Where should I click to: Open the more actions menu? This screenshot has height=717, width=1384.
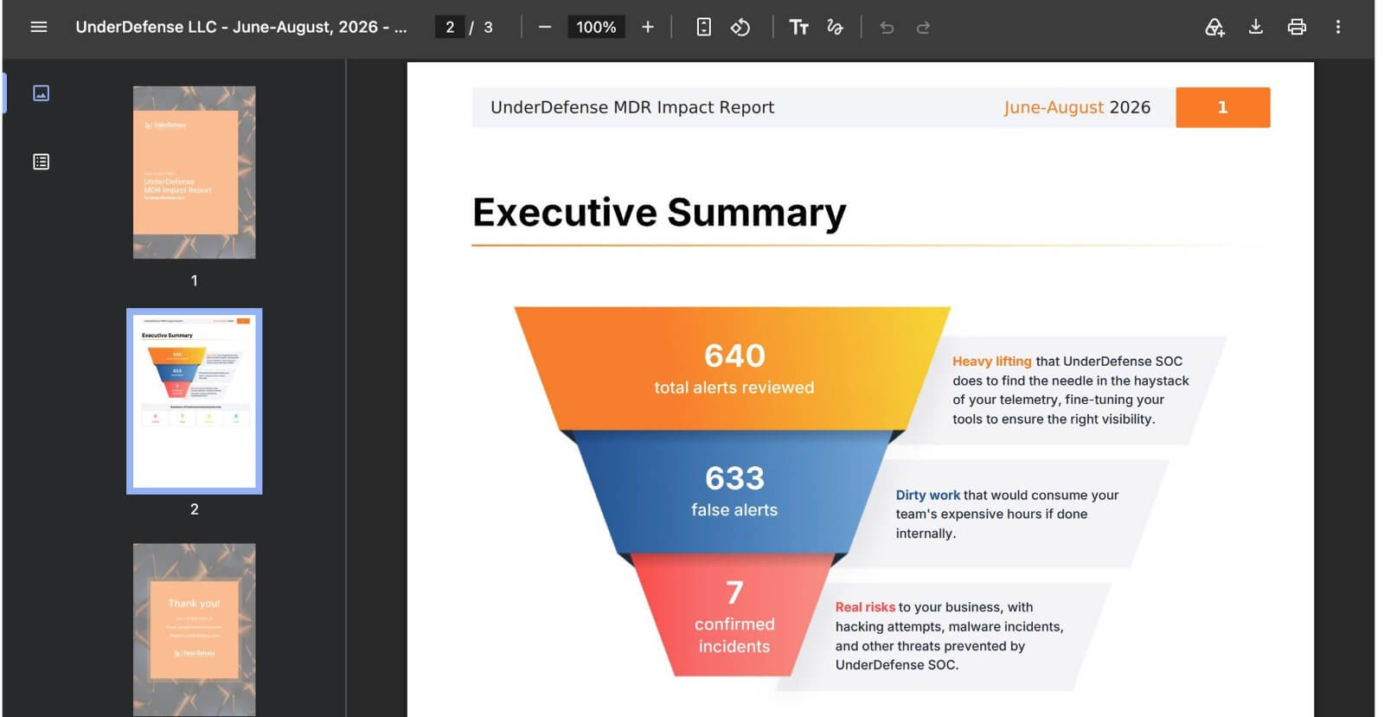tap(1338, 27)
